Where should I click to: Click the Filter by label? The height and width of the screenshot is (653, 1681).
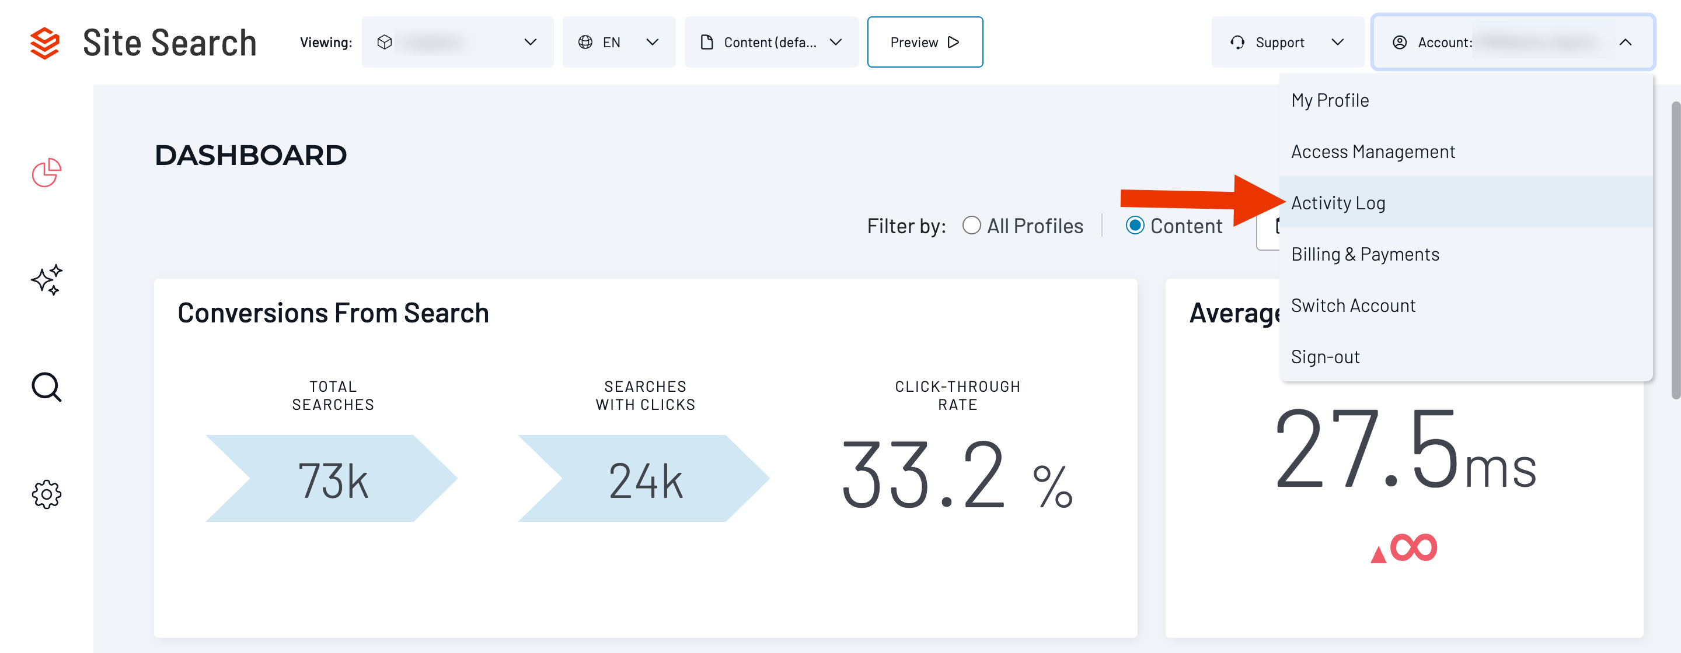[x=906, y=226]
